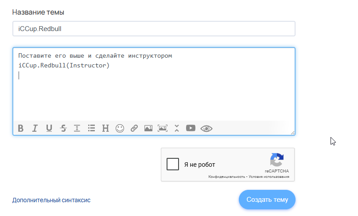Screen dimensions: 358x216
Task: Click the reCAPTCHA logo
Action: pos(277,160)
